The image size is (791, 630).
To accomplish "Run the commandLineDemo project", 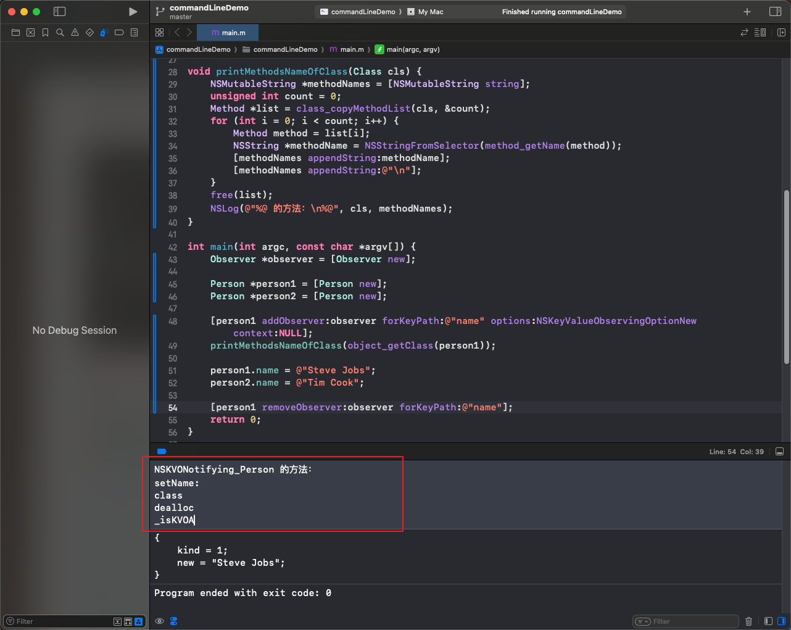I will coord(133,12).
